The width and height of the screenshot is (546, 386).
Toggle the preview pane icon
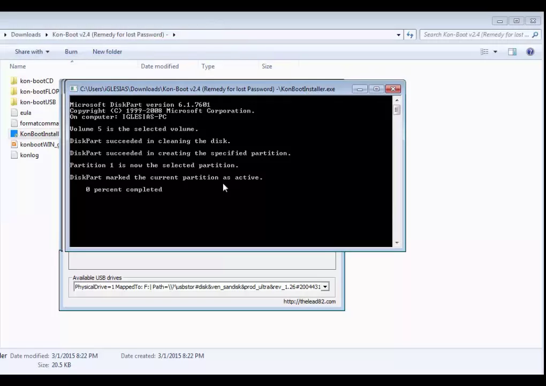(x=512, y=52)
